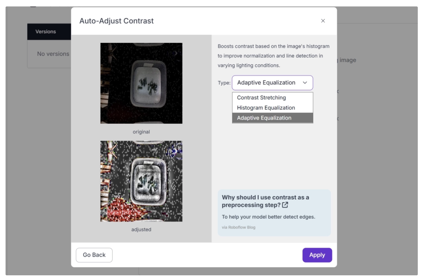Click the original image preview
Viewport: 421px width, 280px height.
(141, 83)
